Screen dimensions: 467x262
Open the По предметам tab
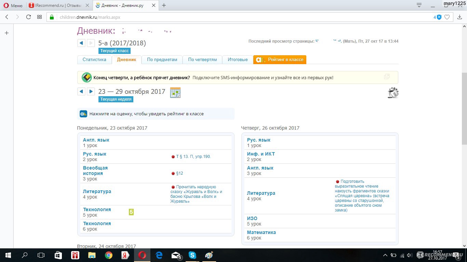tap(162, 59)
